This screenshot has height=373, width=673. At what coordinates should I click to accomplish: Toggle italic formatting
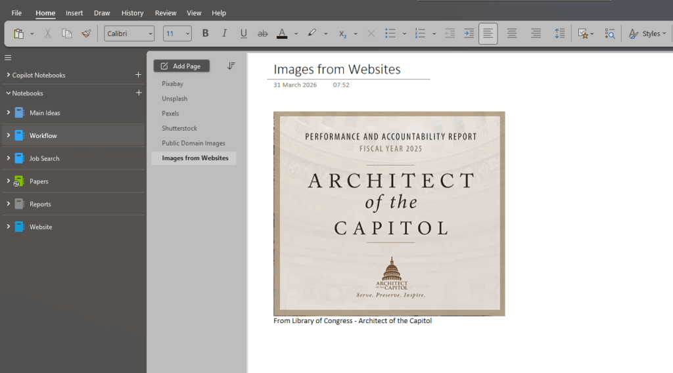point(224,33)
